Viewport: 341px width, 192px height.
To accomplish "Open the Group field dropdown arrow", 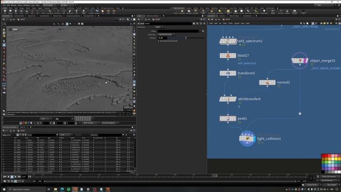I will pos(200,31).
